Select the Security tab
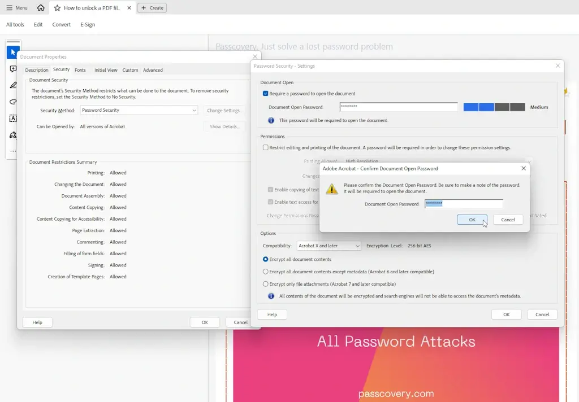Viewport: 579px width, 402px height. [61, 69]
